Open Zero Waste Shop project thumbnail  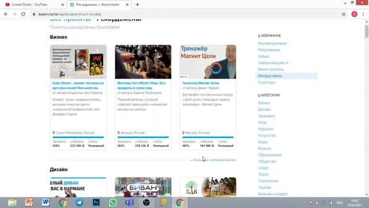point(143,62)
